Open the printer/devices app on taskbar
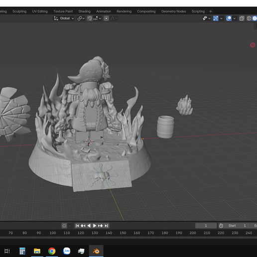 (81, 251)
